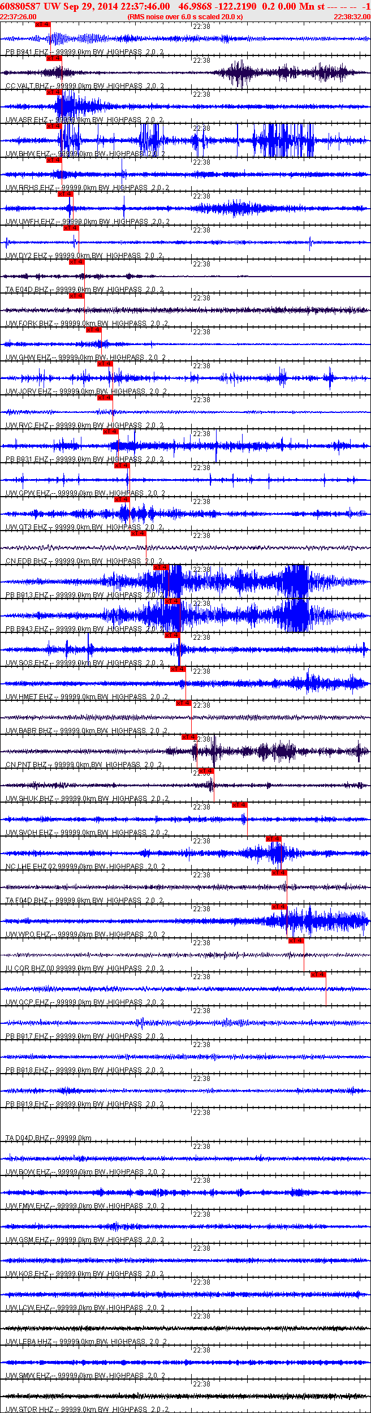This screenshot has height=1413, width=371.
Task: Select the red pick flag on UW.SVOH trace
Action: [x=239, y=805]
